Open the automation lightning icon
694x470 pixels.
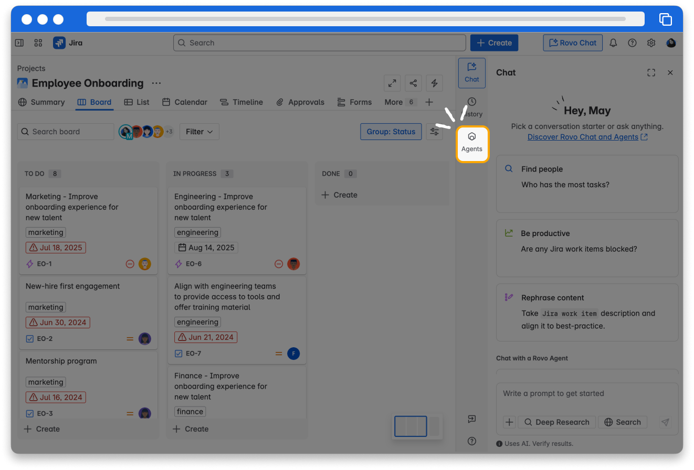[434, 83]
